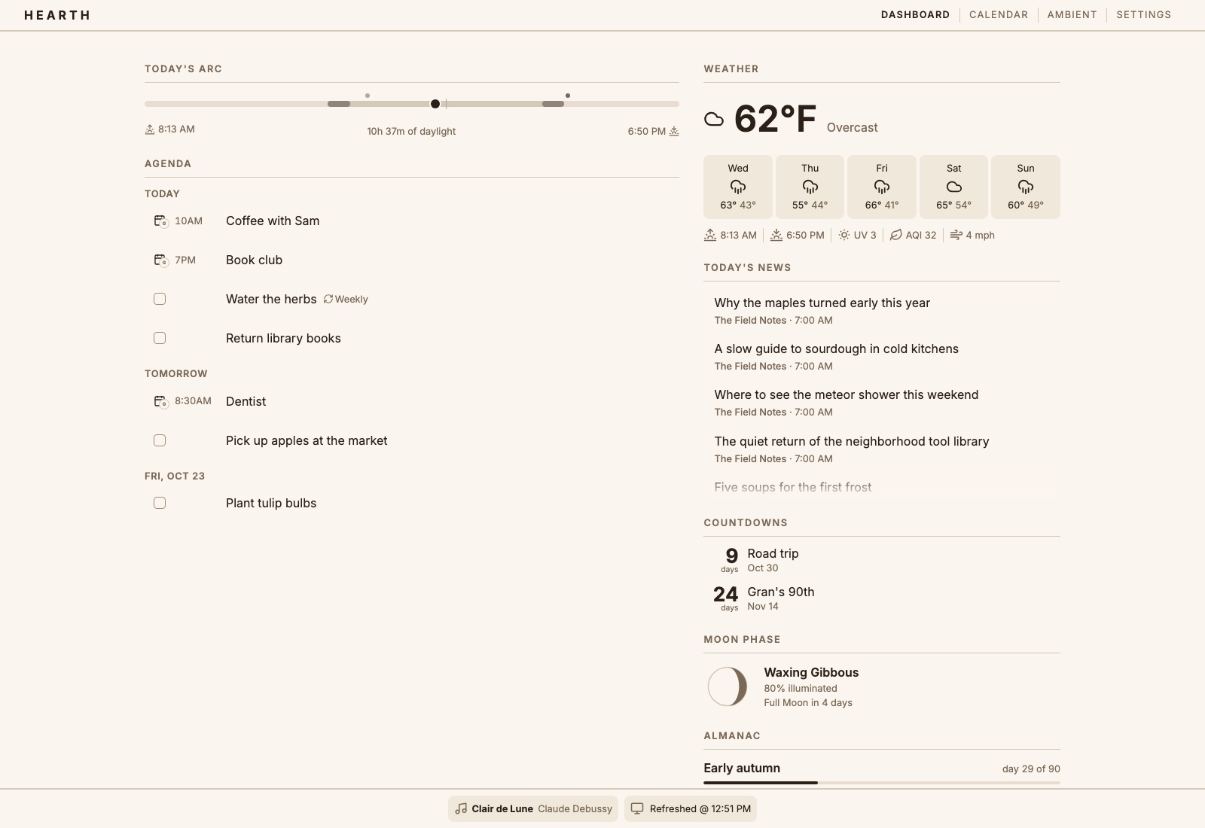The height and width of the screenshot is (828, 1205).
Task: Switch to the Dashboard tab
Action: pyautogui.click(x=915, y=14)
